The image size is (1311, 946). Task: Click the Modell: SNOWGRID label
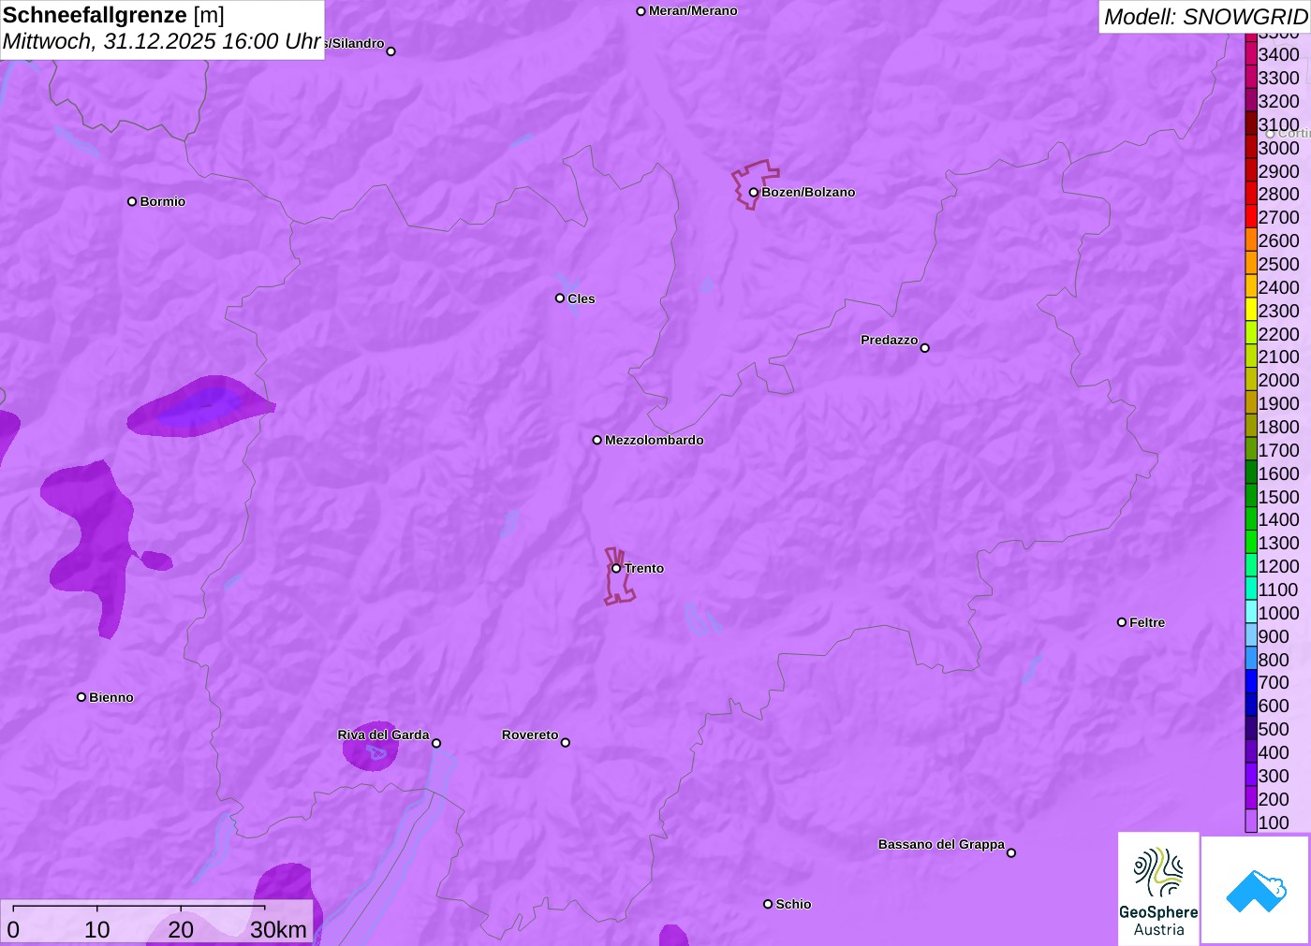[x=1205, y=17]
